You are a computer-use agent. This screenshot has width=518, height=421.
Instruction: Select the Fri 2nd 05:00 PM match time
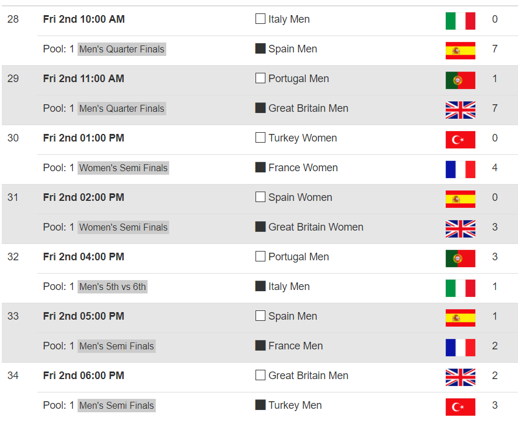pos(83,316)
